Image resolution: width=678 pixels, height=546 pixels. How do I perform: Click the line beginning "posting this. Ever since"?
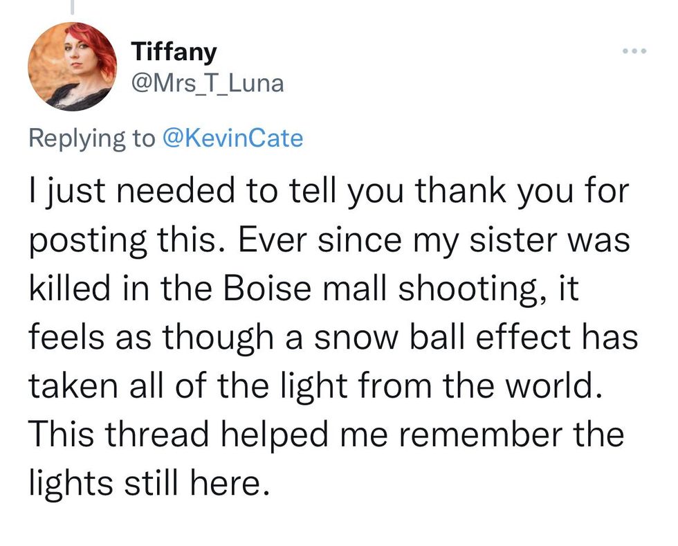click(x=329, y=239)
